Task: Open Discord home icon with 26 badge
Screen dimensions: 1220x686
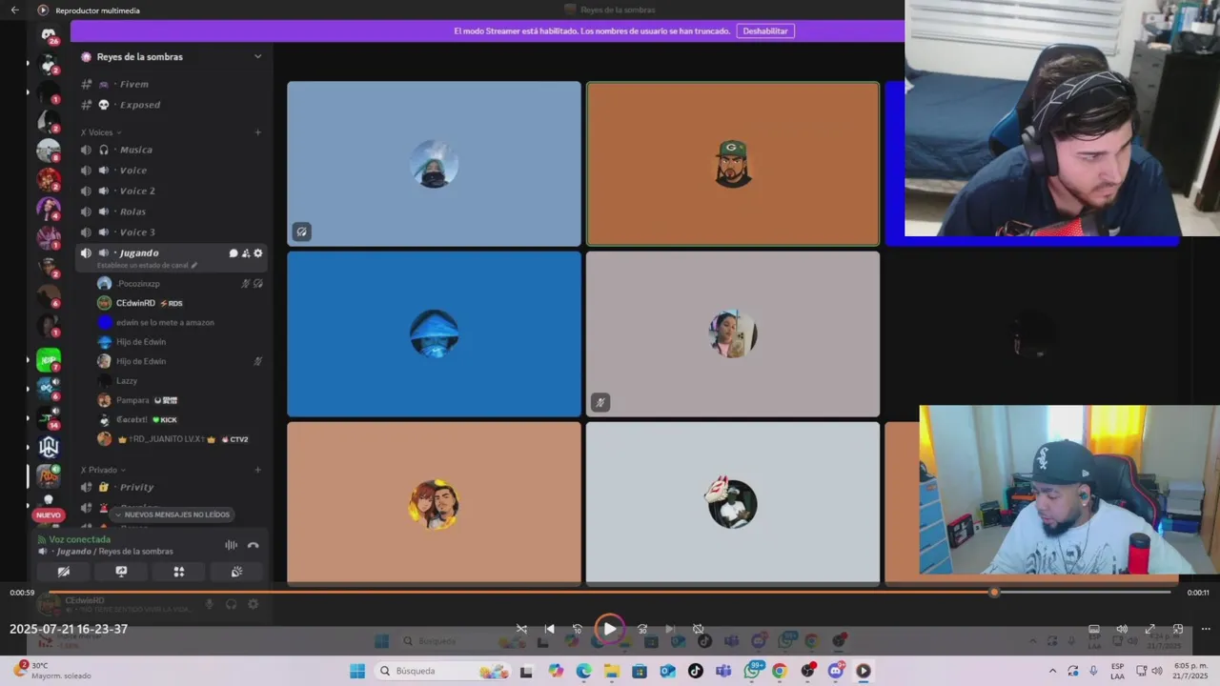Action: click(49, 35)
